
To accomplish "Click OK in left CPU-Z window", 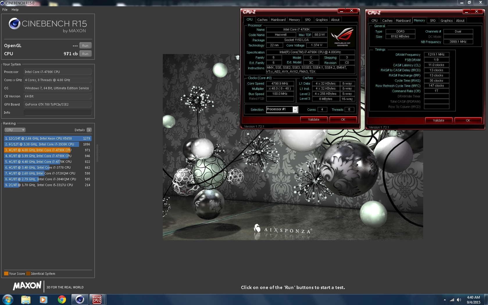I will (343, 119).
